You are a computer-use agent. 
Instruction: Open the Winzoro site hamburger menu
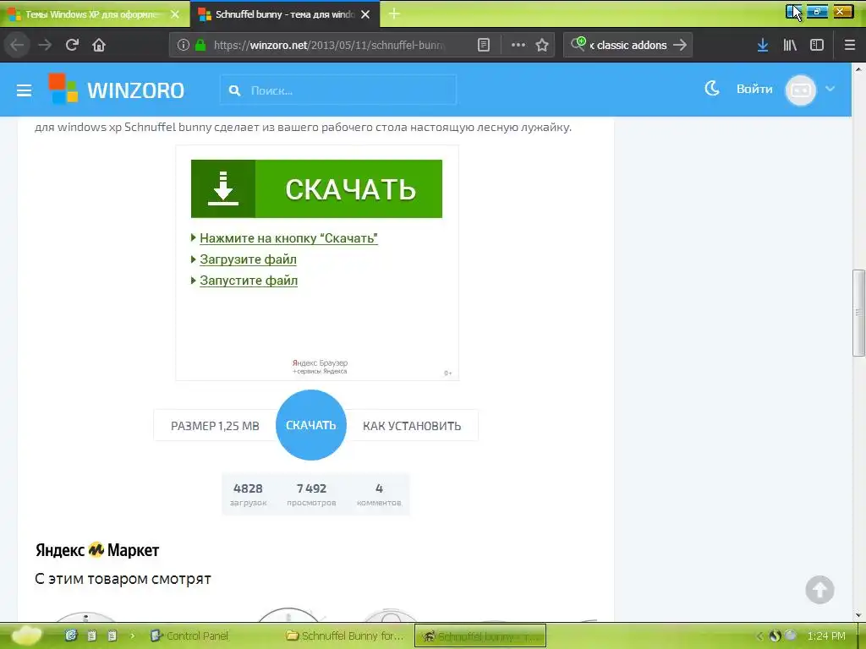(24, 90)
